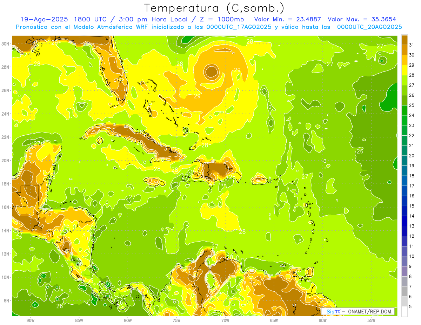
Task: Click the 'SisTT - ONAMET/REP.DOM.' credit label
Action: (358, 311)
